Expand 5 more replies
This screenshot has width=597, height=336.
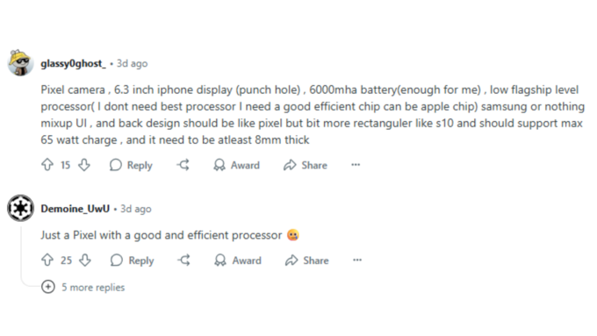click(x=83, y=287)
